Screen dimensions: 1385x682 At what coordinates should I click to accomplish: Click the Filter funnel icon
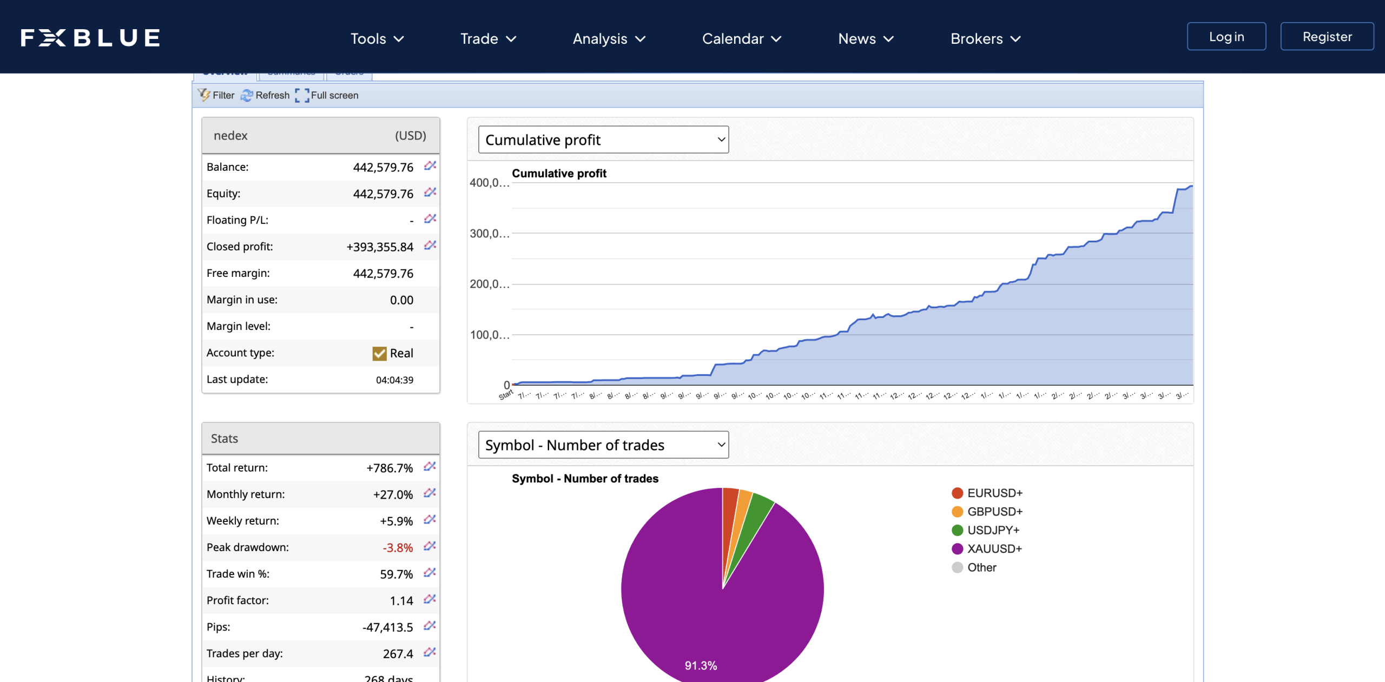pyautogui.click(x=205, y=95)
